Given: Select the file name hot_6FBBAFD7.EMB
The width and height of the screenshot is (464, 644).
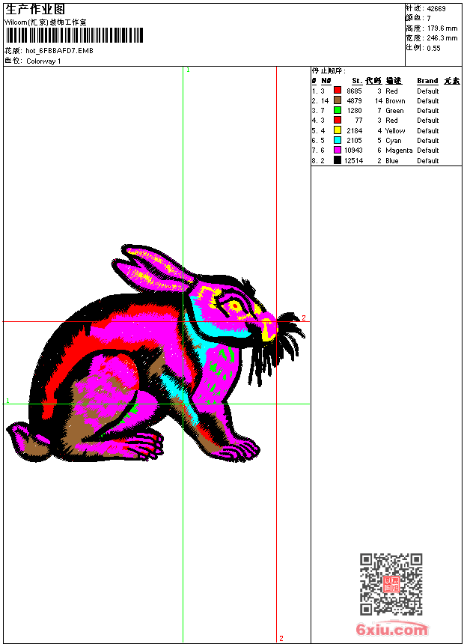Looking at the screenshot, I should (60, 50).
